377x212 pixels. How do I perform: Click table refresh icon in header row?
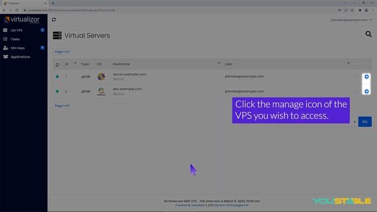click(57, 65)
